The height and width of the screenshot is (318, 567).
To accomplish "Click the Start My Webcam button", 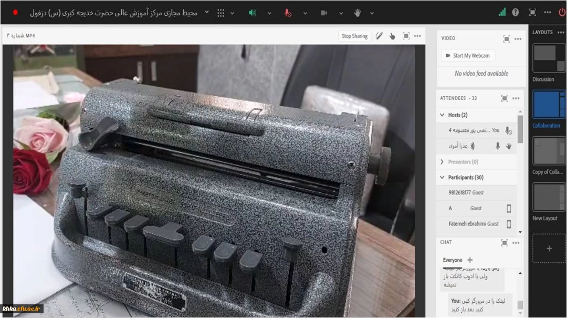I will [x=467, y=56].
